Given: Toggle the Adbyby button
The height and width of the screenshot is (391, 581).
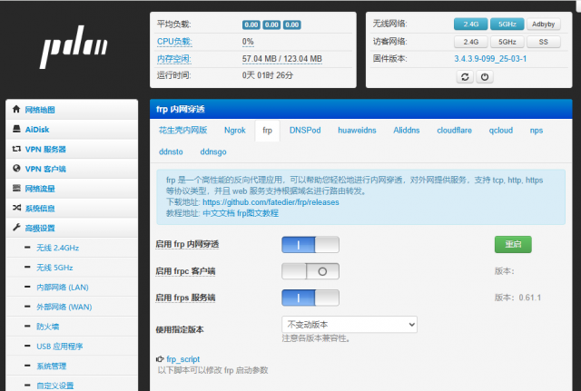Looking at the screenshot, I should [x=543, y=24].
